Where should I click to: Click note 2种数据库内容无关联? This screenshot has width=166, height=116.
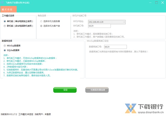coord(16,67)
